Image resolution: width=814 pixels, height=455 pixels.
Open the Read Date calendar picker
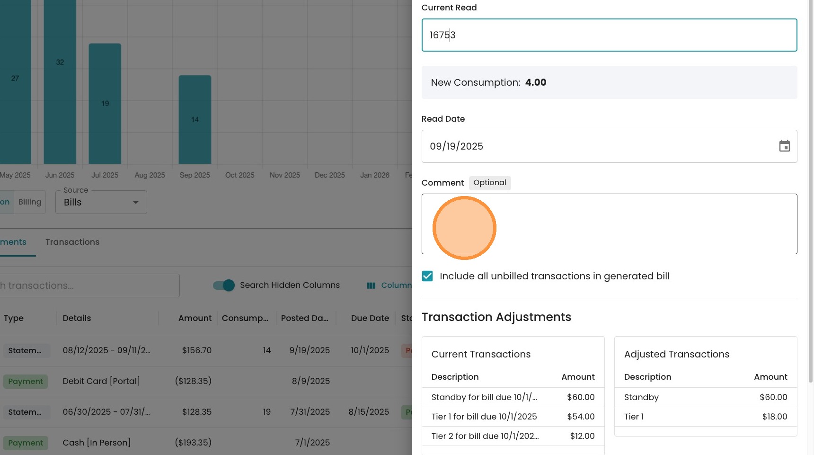[x=784, y=146]
